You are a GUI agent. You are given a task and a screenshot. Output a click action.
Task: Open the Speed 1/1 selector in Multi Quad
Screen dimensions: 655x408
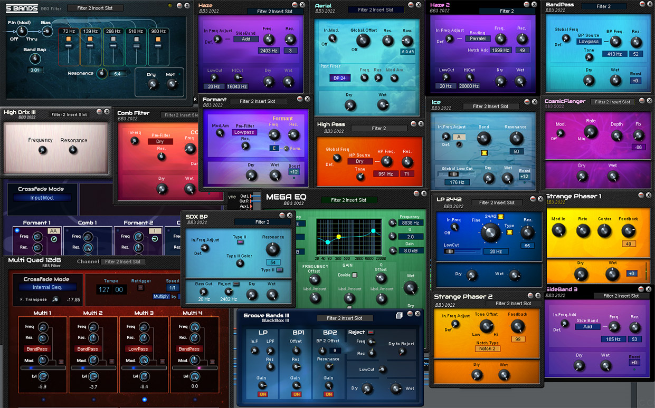tap(172, 288)
